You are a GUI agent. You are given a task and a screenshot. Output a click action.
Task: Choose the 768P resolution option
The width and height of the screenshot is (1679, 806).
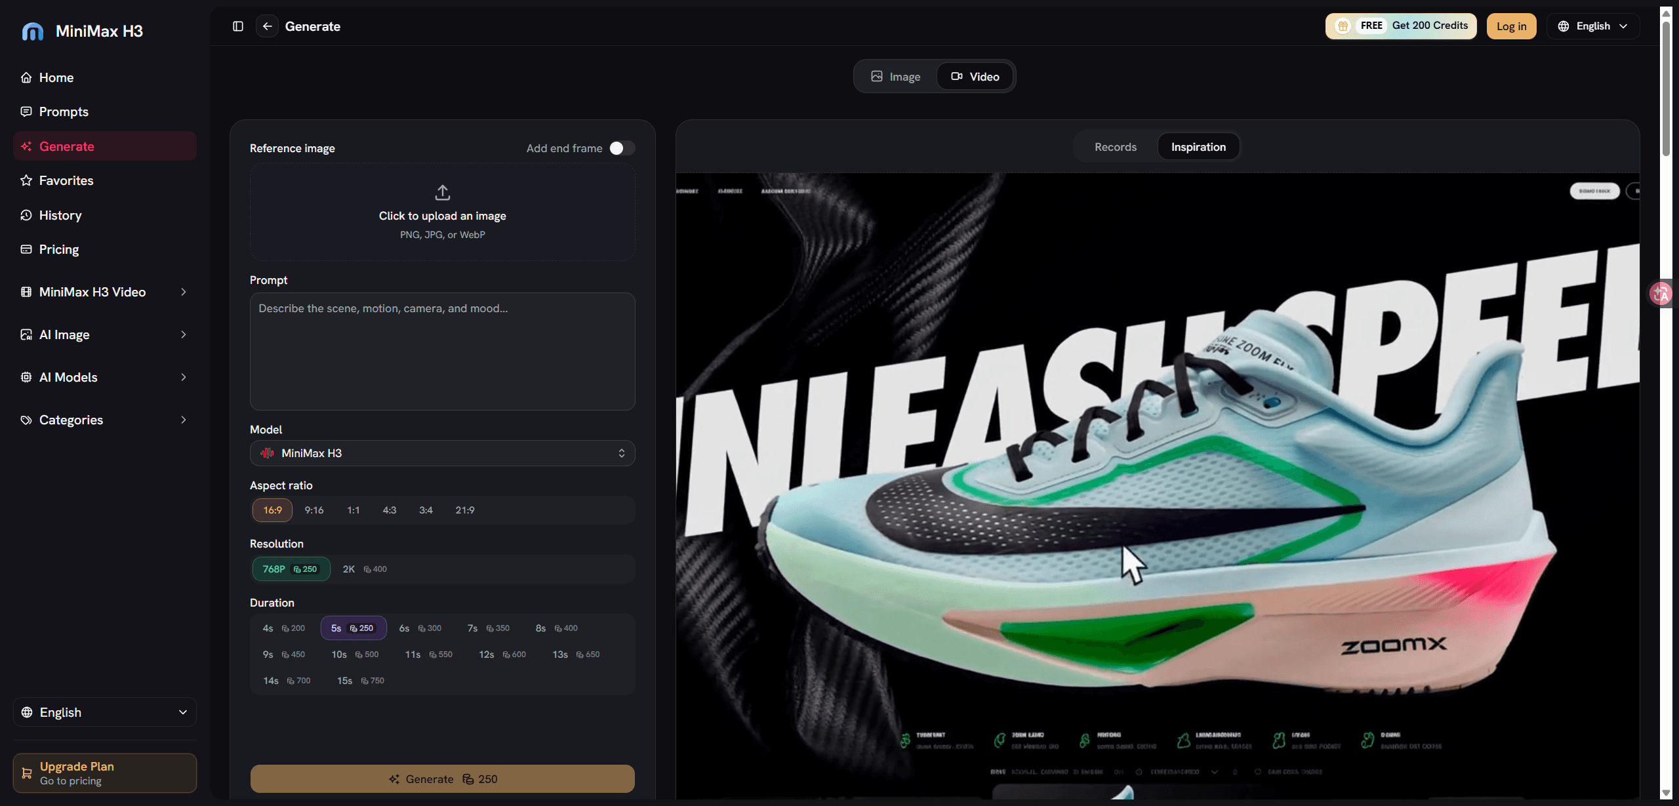click(x=291, y=569)
